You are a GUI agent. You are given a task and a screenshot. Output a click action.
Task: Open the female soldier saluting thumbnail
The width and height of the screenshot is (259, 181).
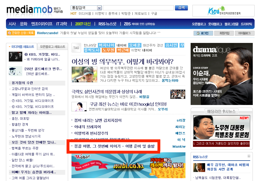[84, 74]
